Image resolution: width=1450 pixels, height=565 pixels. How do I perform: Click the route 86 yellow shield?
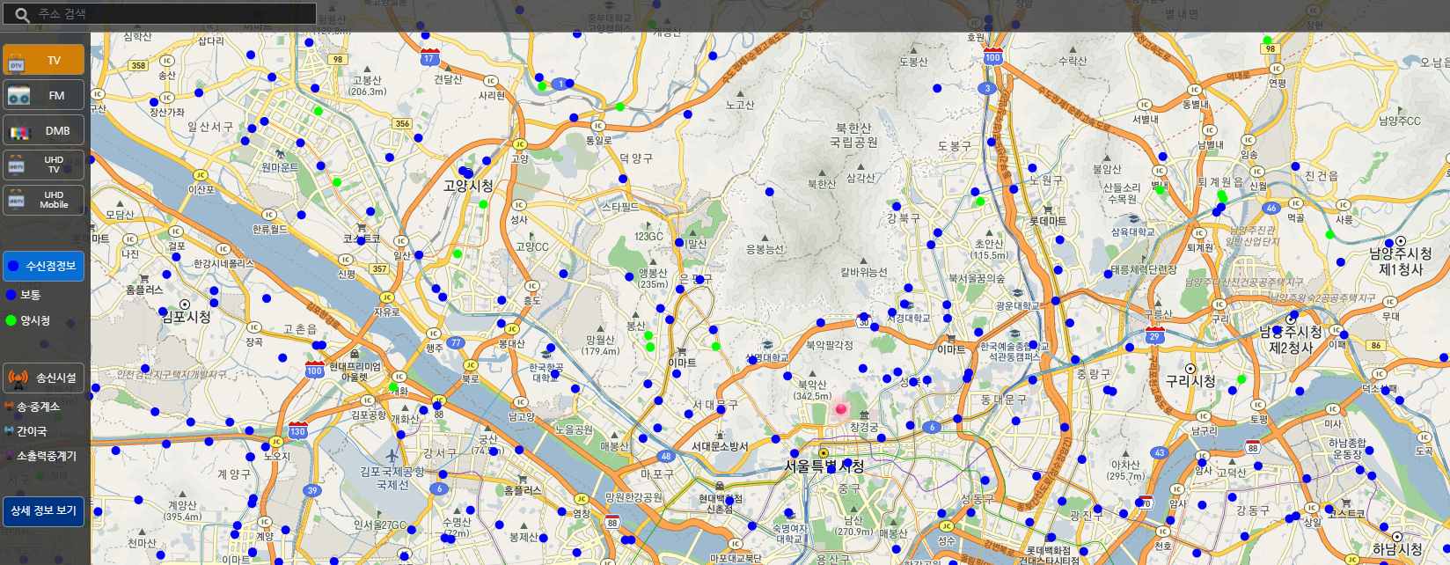coord(1376,345)
